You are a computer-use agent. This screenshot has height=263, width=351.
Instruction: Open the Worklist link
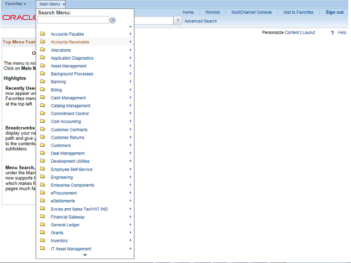click(212, 12)
